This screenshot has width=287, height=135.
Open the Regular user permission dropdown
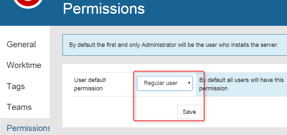coord(165,83)
